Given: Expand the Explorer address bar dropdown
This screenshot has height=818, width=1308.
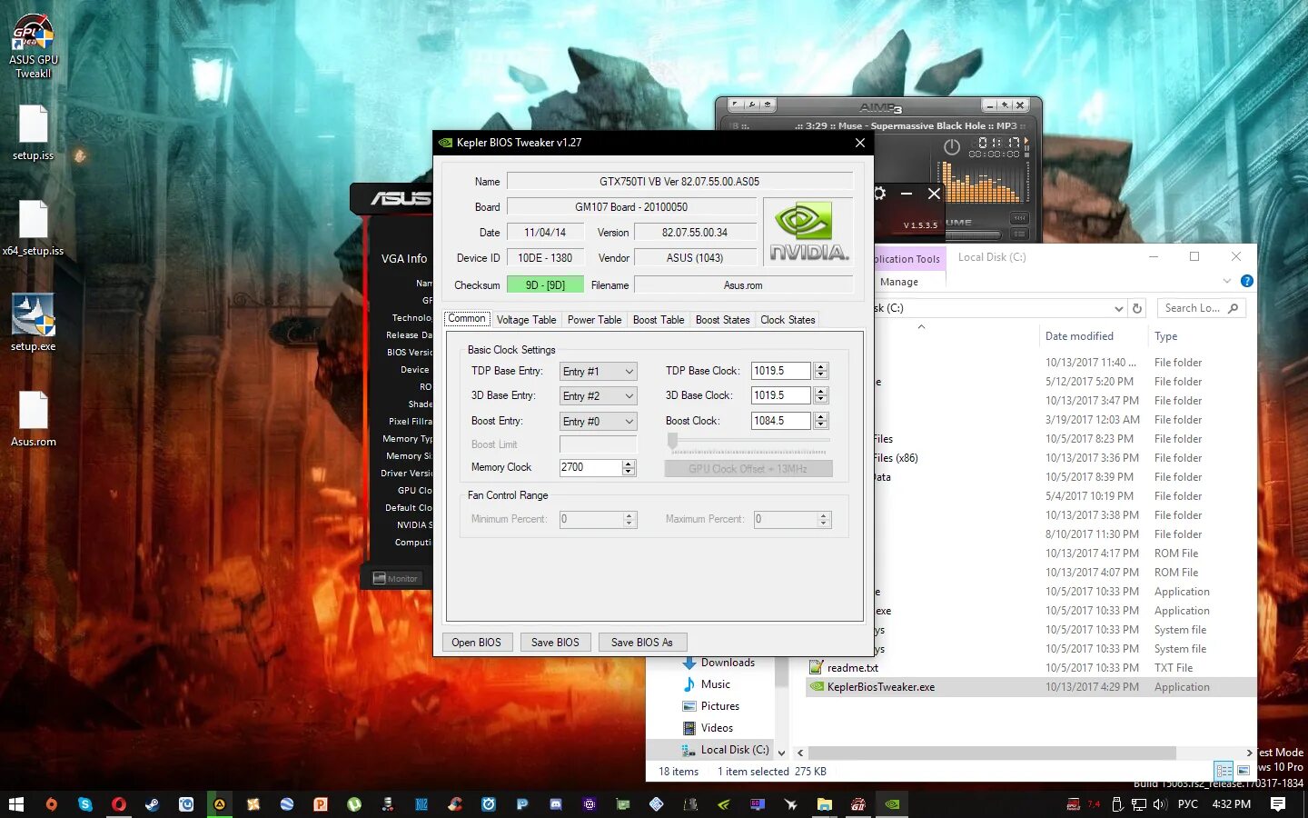Looking at the screenshot, I should 1118,308.
